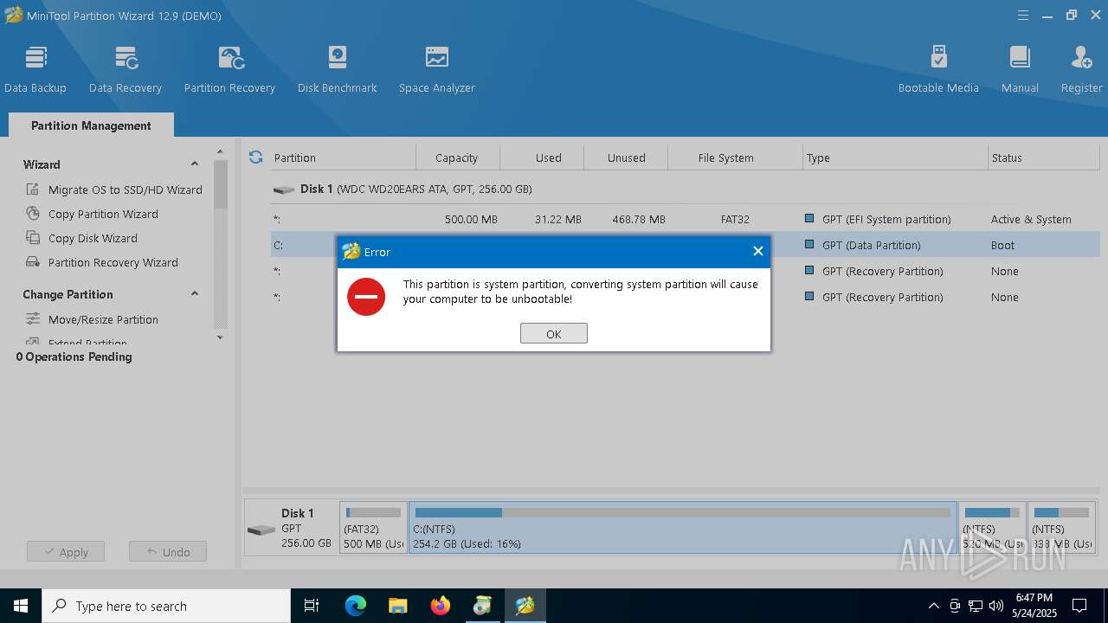Image resolution: width=1108 pixels, height=623 pixels.
Task: Sort by Type column header
Action: pos(895,157)
